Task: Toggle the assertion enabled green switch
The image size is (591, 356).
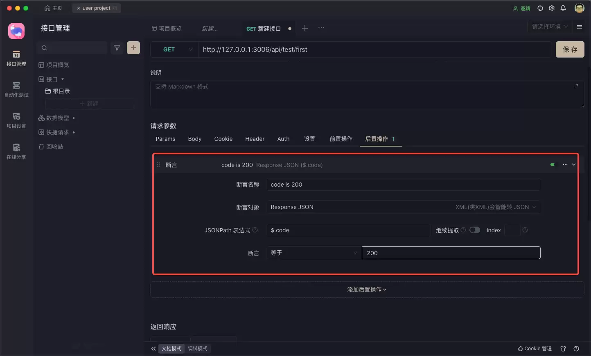Action: pyautogui.click(x=553, y=165)
